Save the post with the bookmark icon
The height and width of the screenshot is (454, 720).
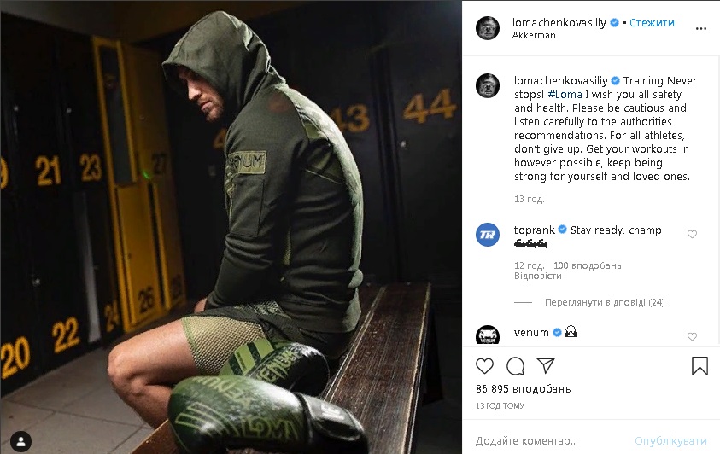click(700, 366)
